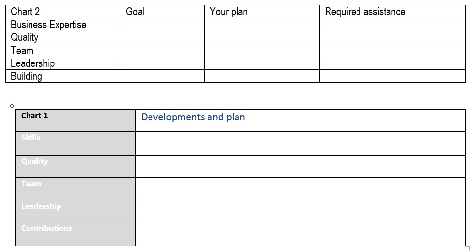Click the 'Contributions' row label
Viewport: 476px width, 250px height.
coord(46,228)
